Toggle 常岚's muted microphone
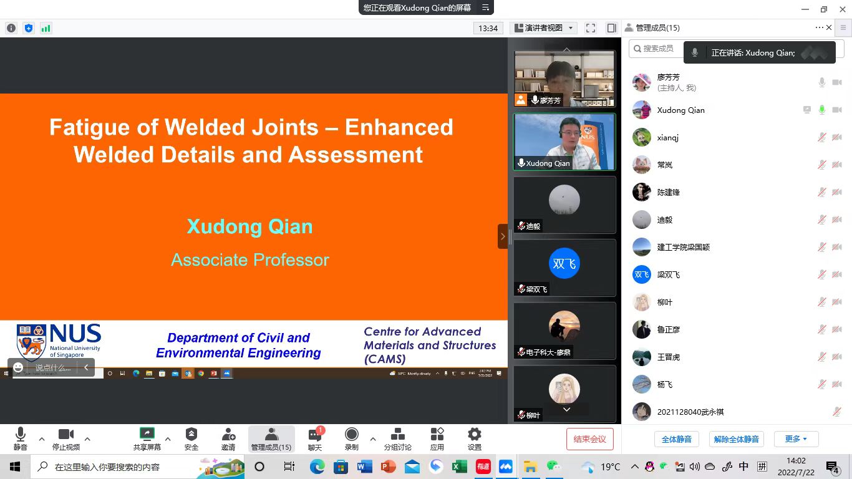Image resolution: width=852 pixels, height=479 pixels. pyautogui.click(x=822, y=165)
